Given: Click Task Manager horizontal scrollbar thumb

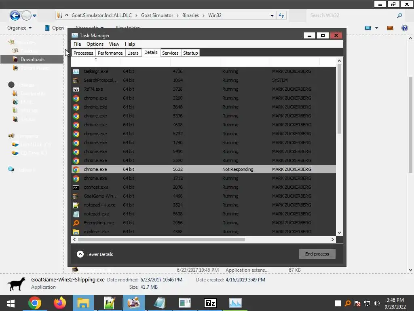Looking at the screenshot, I should point(162,240).
